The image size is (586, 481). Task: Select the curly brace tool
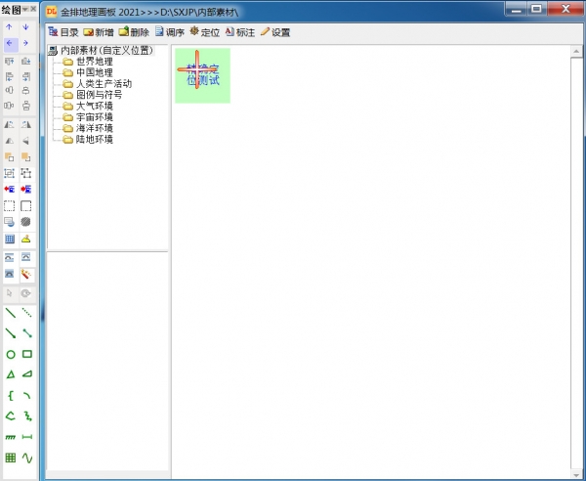[11, 395]
